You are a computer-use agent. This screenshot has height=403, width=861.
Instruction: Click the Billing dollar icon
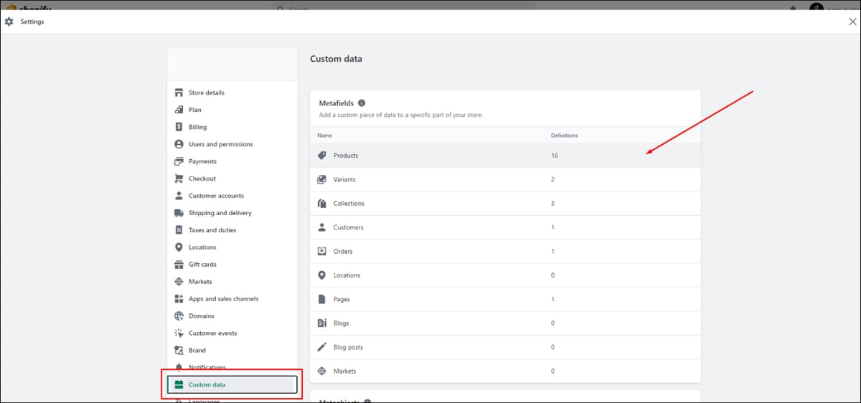[179, 127]
